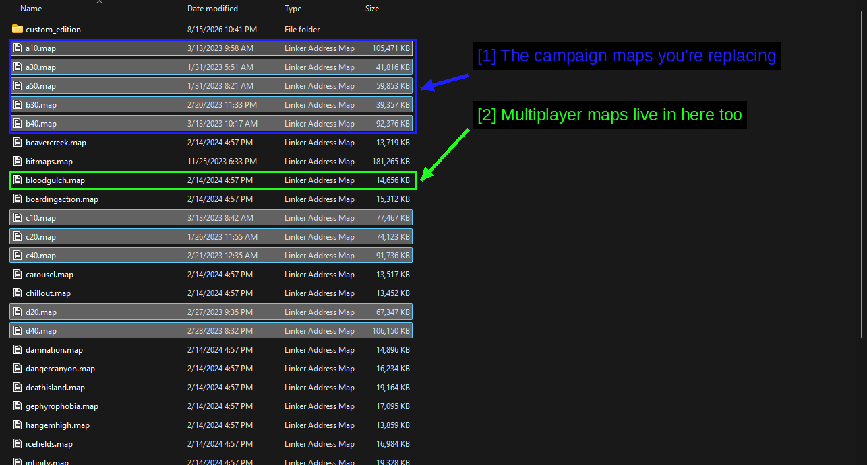Click the file icon of deathisland.map
Viewport: 867px width, 465px height.
pos(18,388)
